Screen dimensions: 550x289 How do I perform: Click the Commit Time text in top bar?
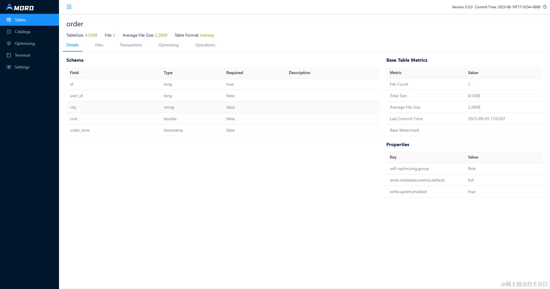(508, 7)
